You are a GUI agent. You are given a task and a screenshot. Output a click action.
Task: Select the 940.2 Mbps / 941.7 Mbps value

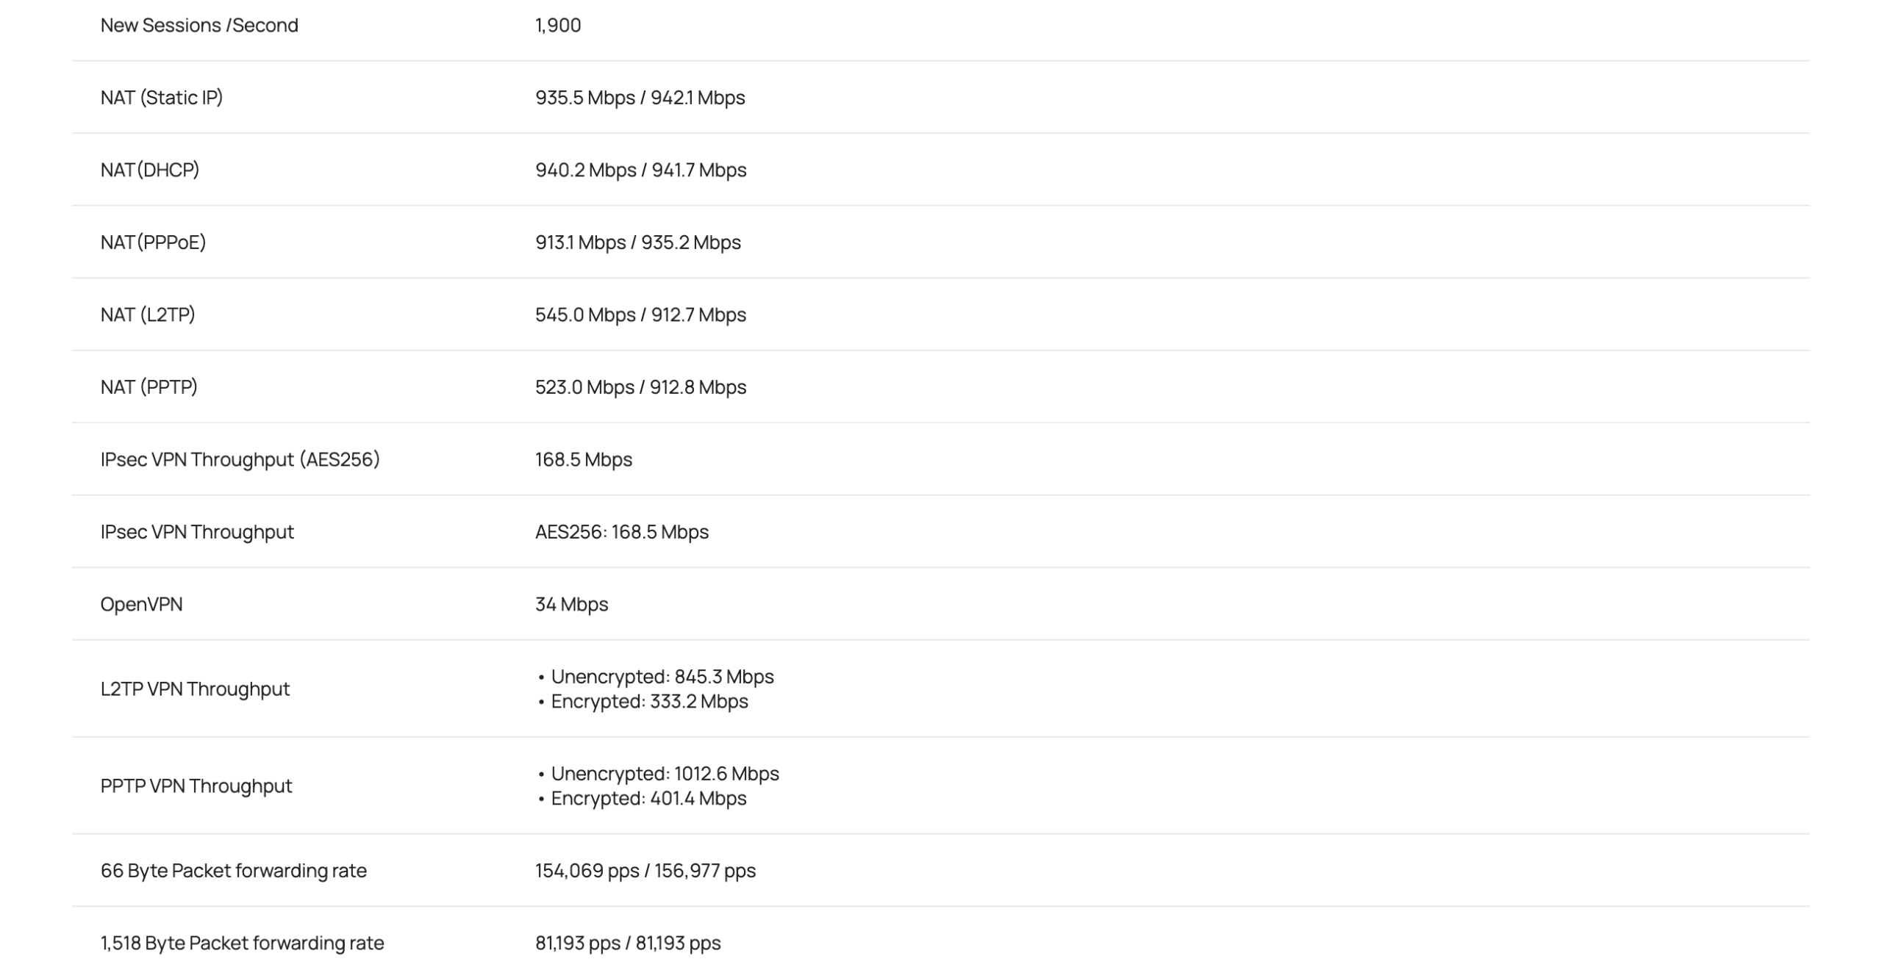(640, 170)
